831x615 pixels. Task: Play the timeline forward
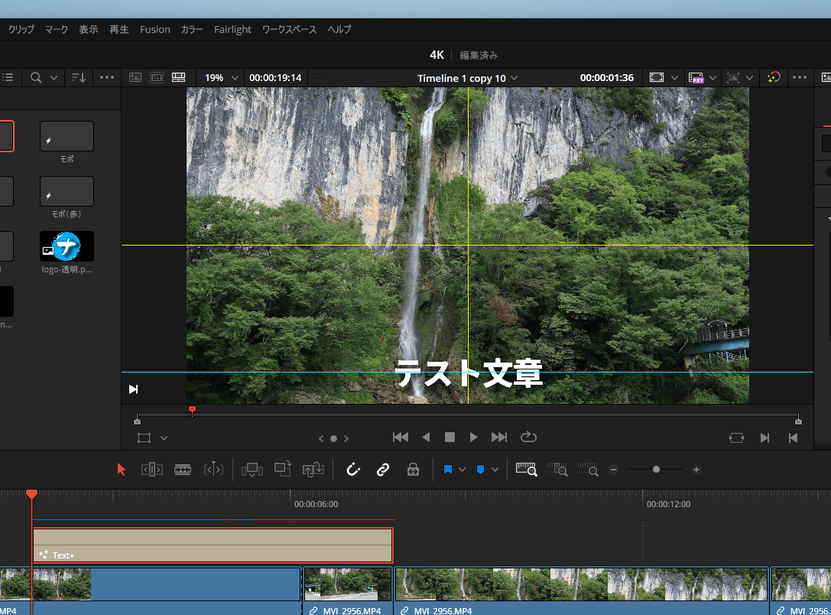pos(474,437)
